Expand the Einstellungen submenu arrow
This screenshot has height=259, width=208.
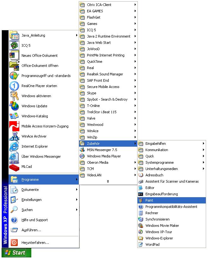coord(76,200)
